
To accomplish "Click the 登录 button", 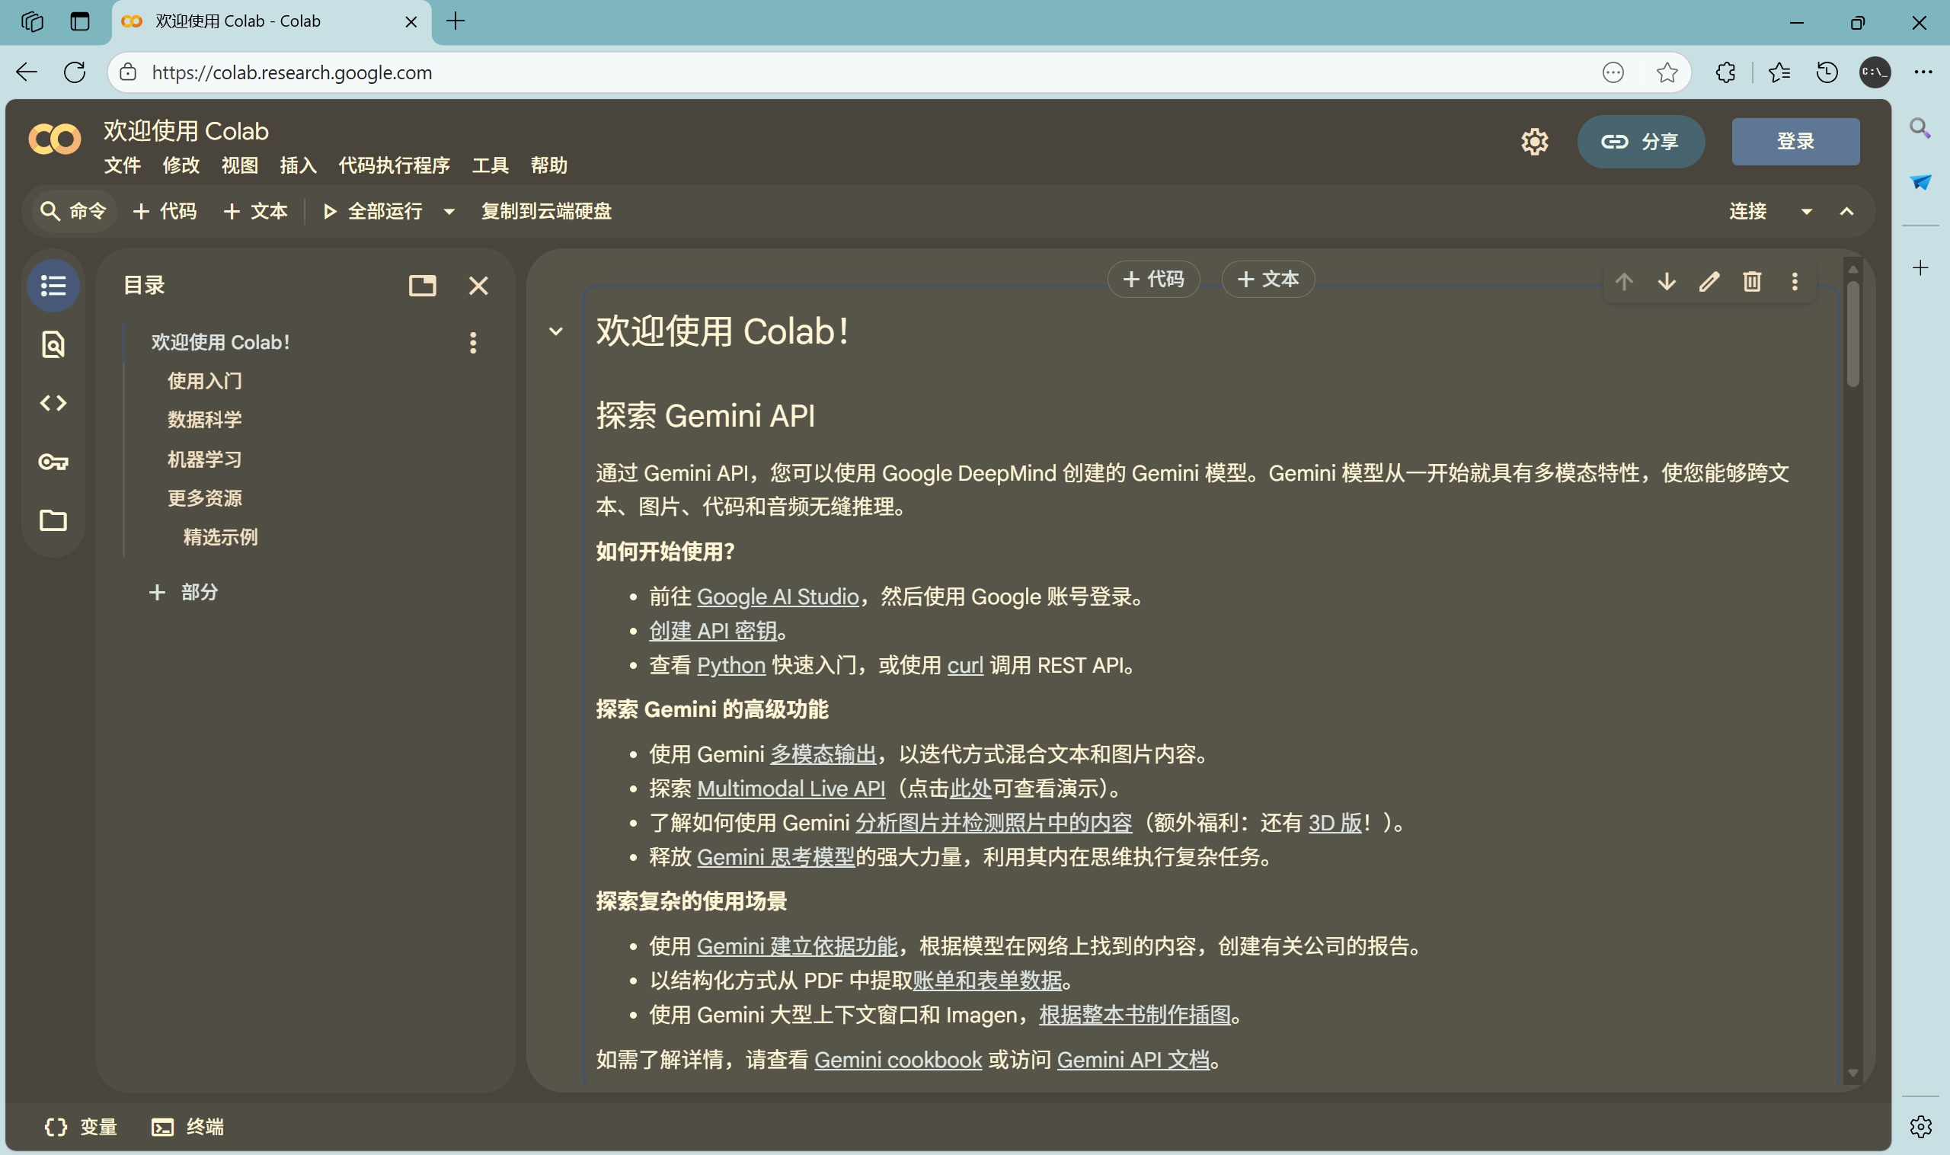I will (1795, 142).
